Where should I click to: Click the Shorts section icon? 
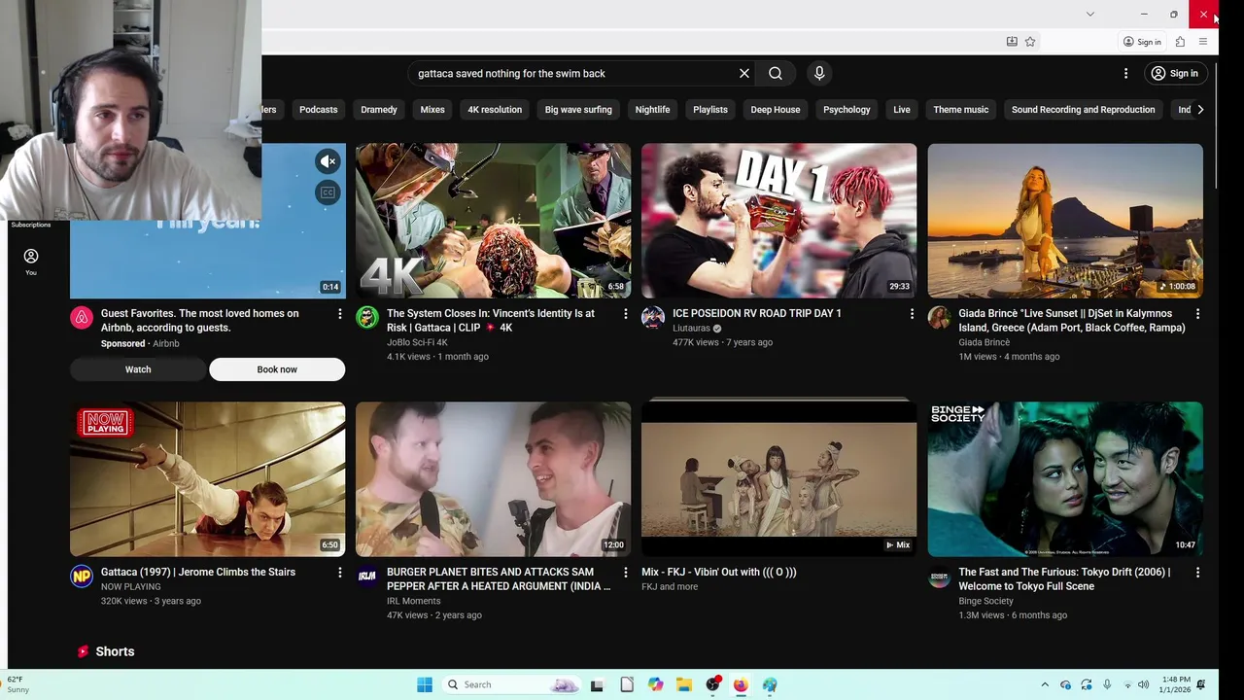[83, 651]
